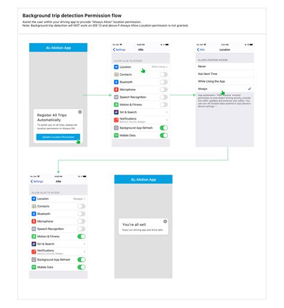Toggle Bluetooth switch on screen showing Location While Using

point(164,82)
